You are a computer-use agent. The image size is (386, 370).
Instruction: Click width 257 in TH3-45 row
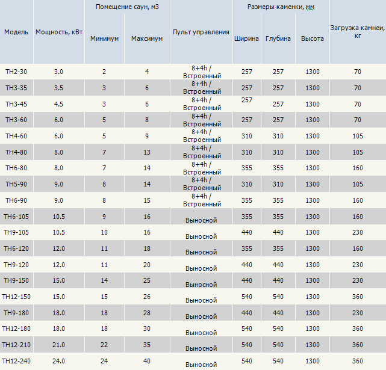(x=247, y=100)
